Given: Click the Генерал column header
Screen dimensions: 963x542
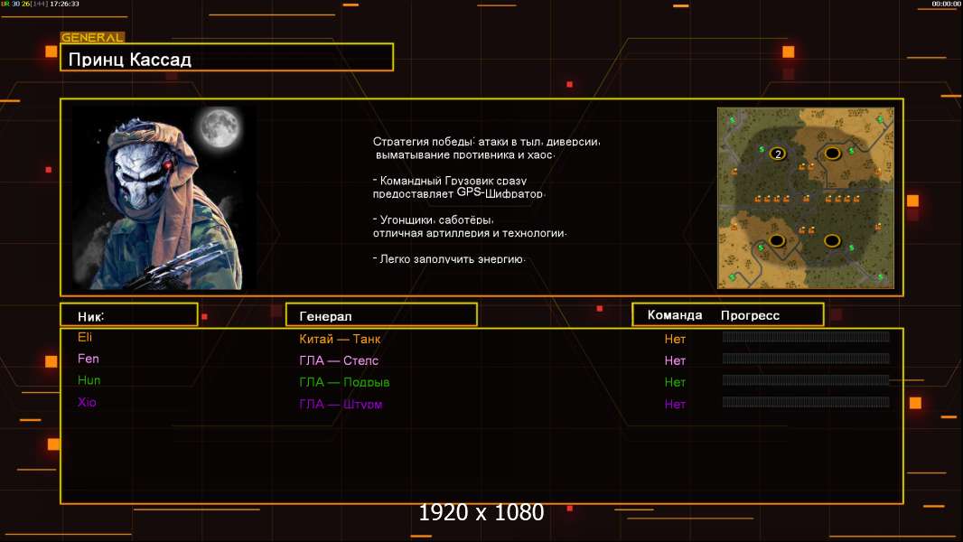Looking at the screenshot, I should tap(381, 315).
